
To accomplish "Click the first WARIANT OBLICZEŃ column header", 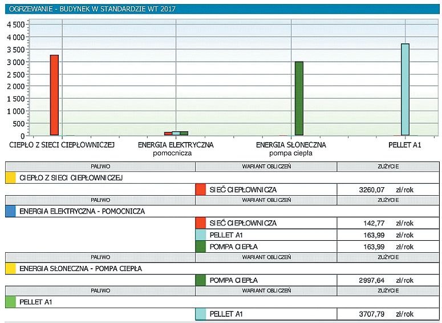I will coord(266,167).
